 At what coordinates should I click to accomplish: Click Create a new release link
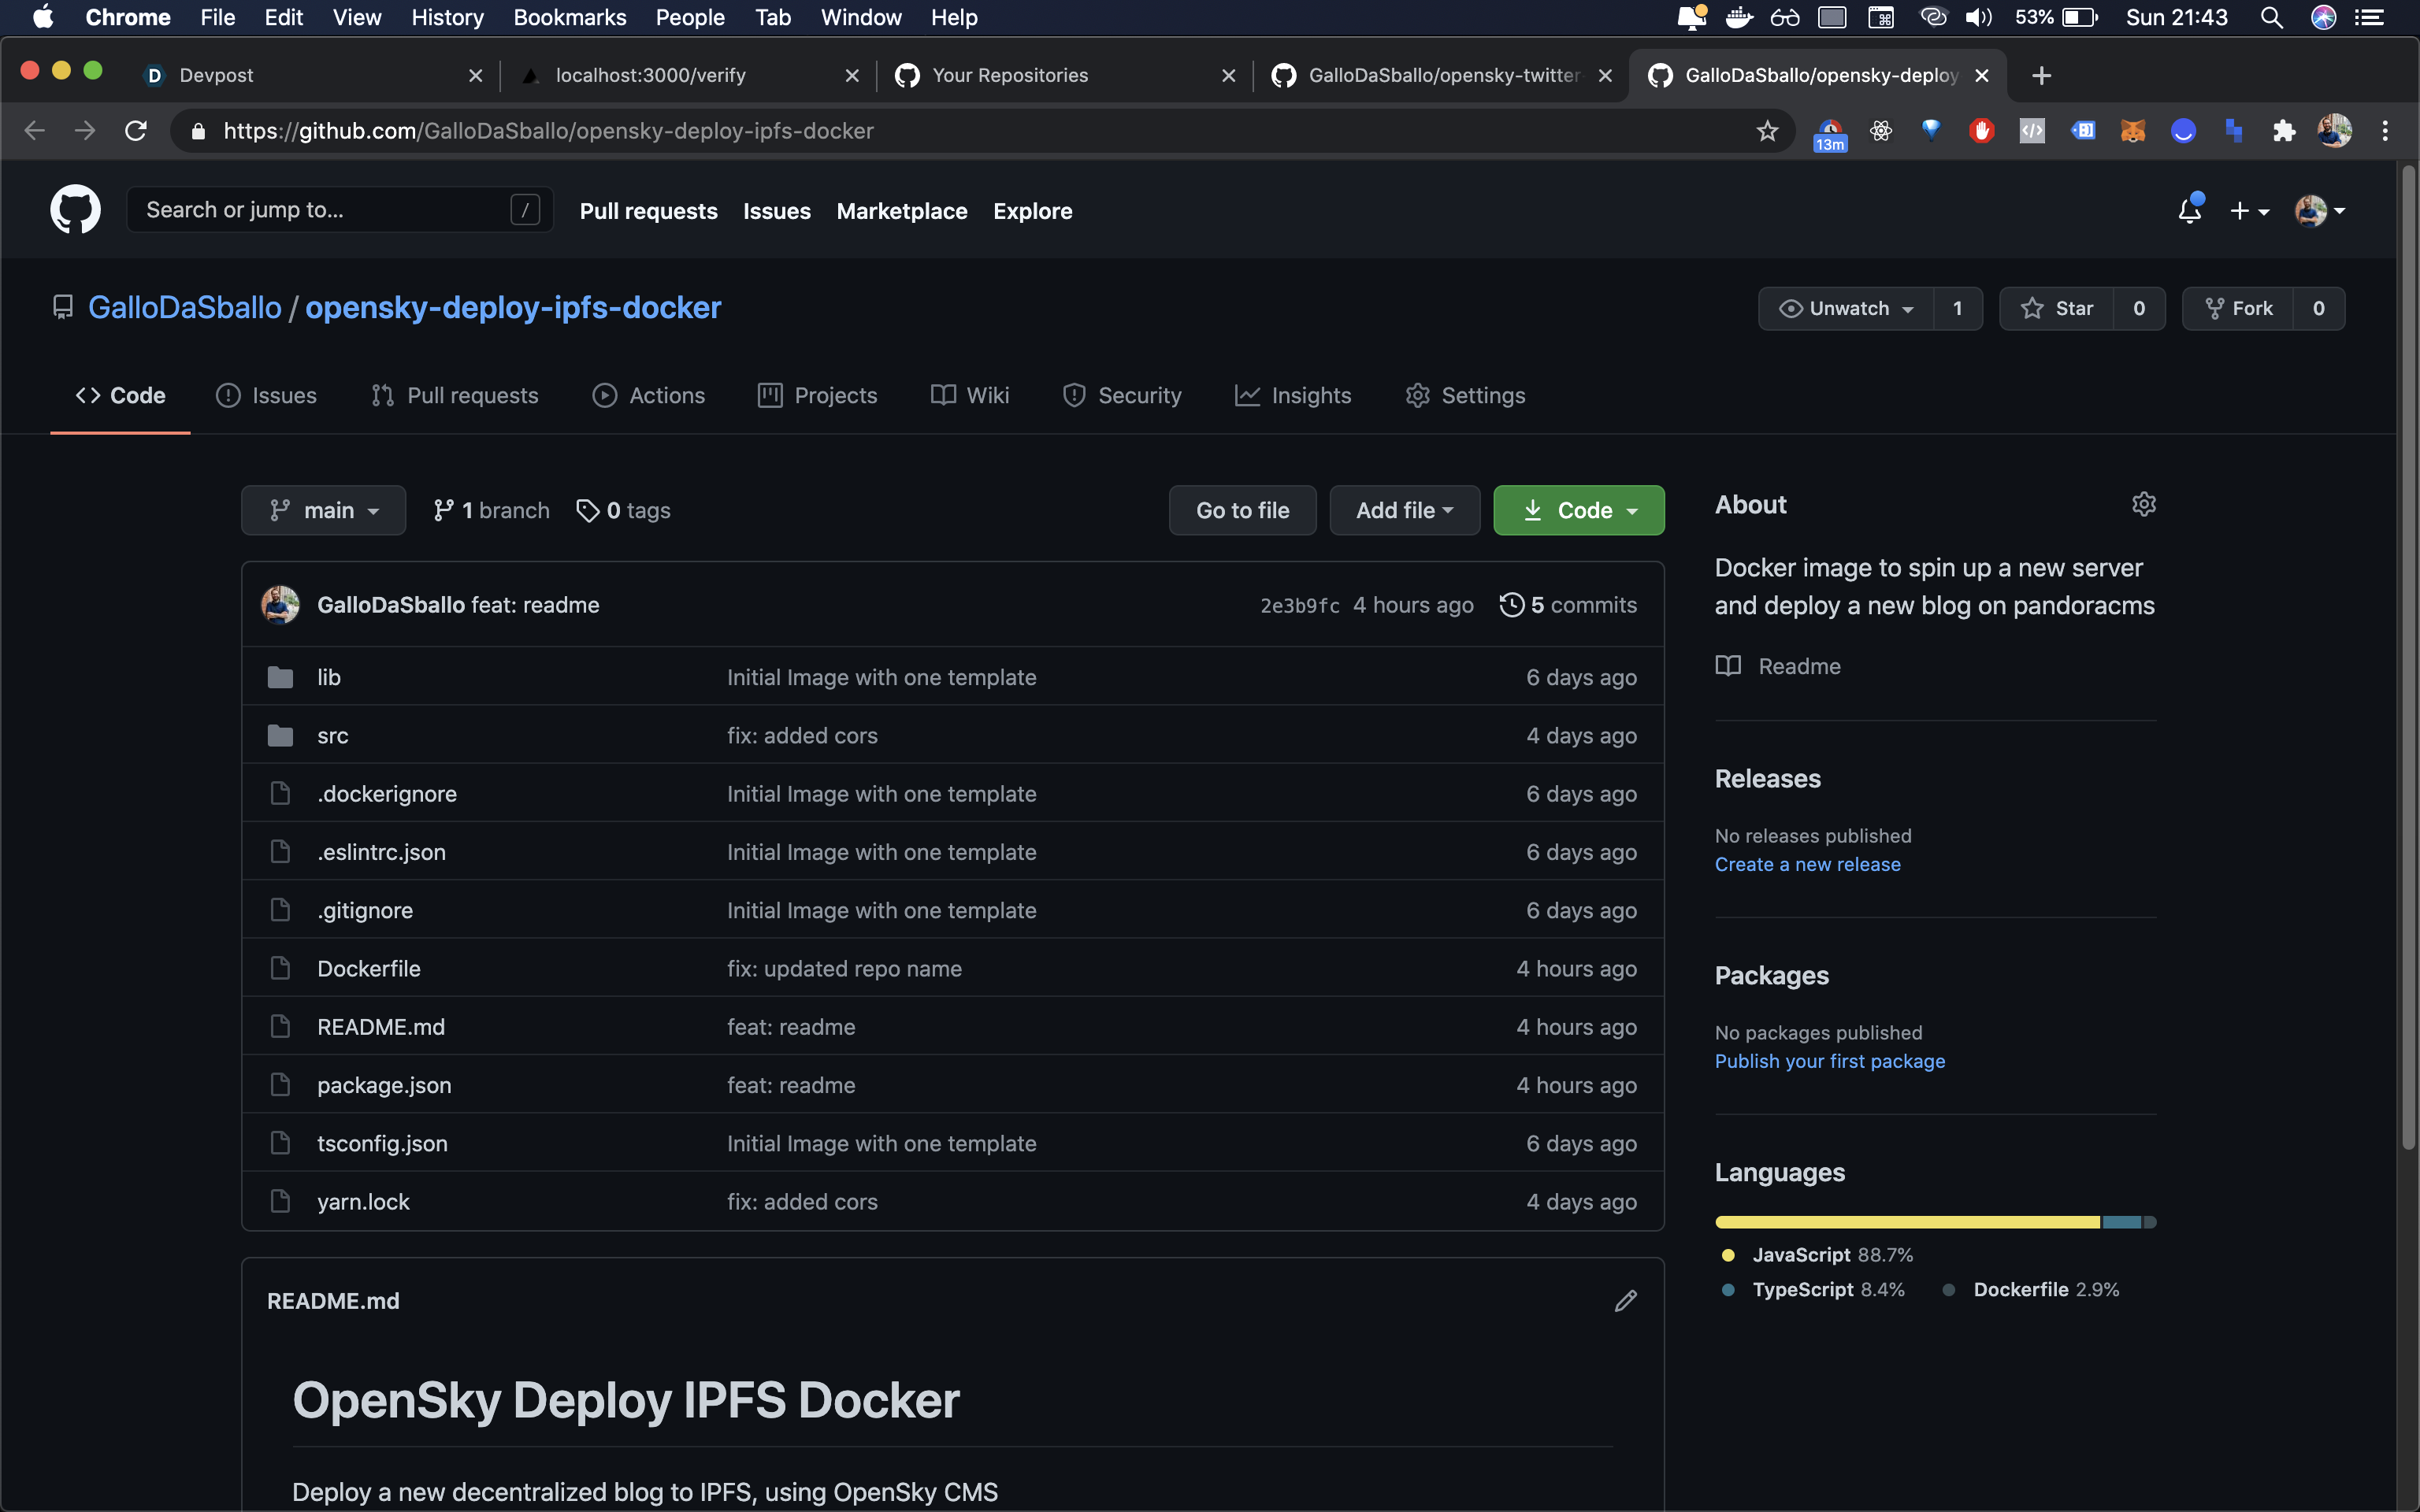[x=1807, y=864]
